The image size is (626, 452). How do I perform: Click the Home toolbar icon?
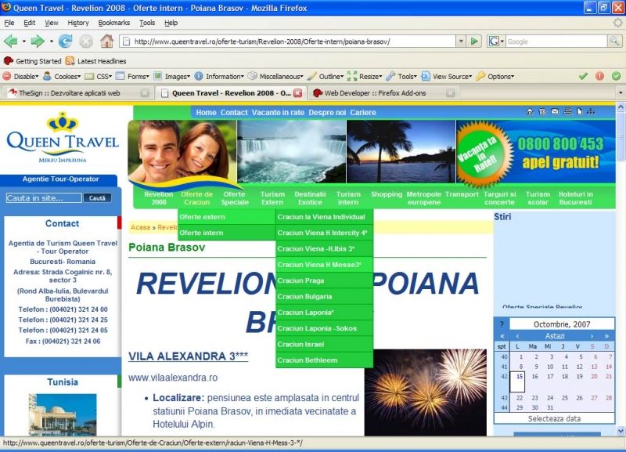(107, 41)
